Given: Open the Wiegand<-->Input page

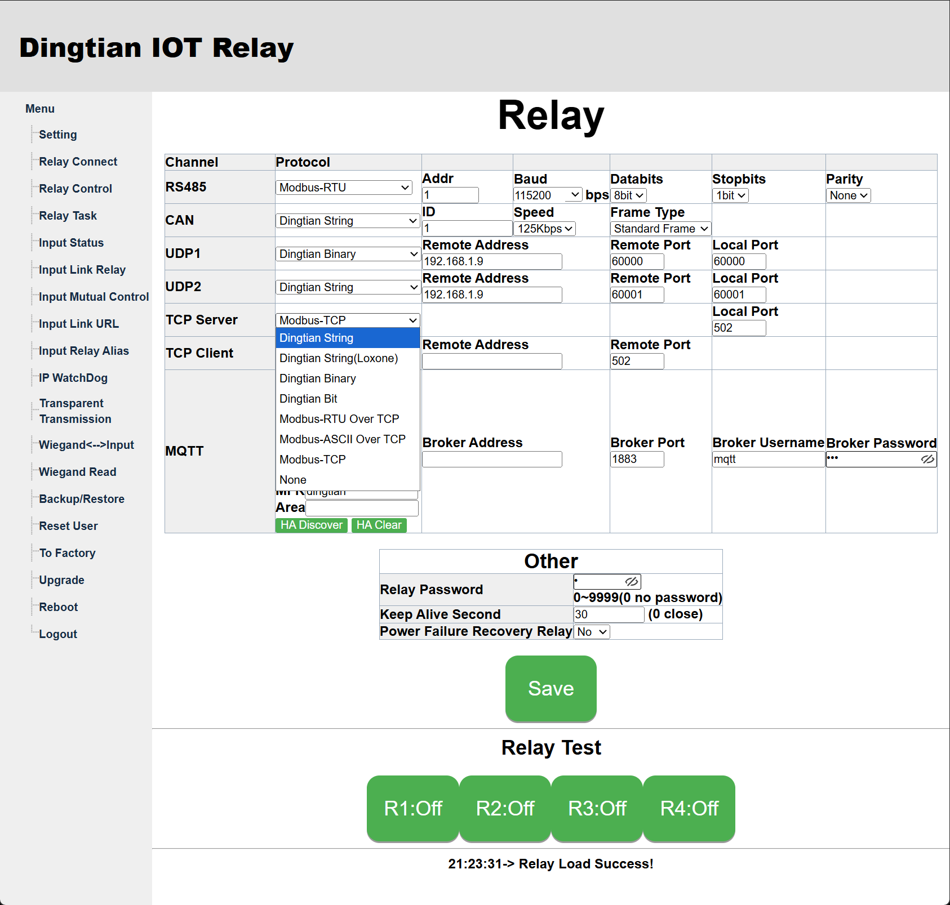Looking at the screenshot, I should 87,445.
